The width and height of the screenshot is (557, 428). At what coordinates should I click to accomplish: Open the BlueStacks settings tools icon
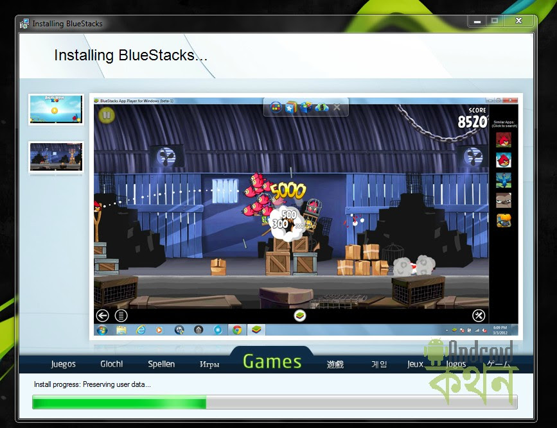click(x=479, y=316)
